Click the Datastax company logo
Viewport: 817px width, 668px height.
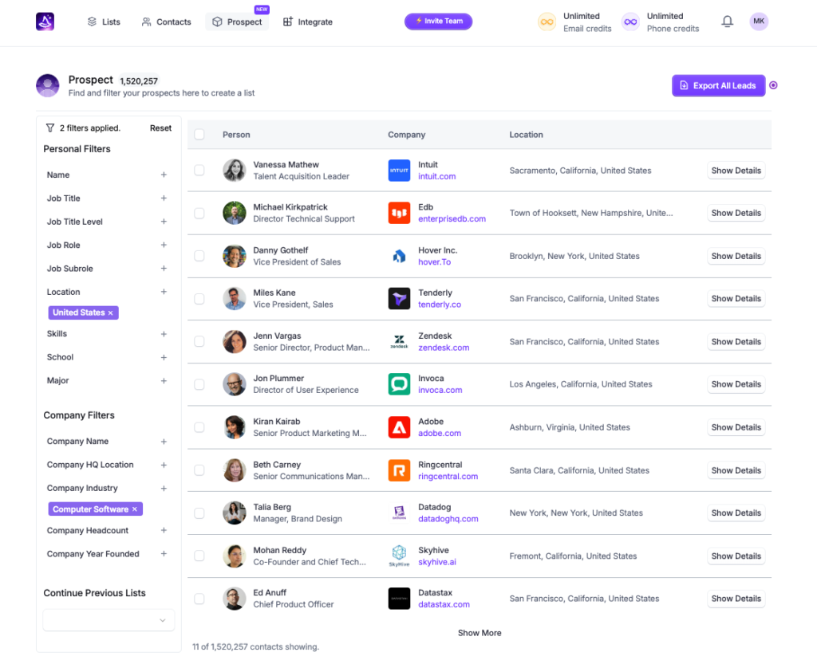pos(399,599)
